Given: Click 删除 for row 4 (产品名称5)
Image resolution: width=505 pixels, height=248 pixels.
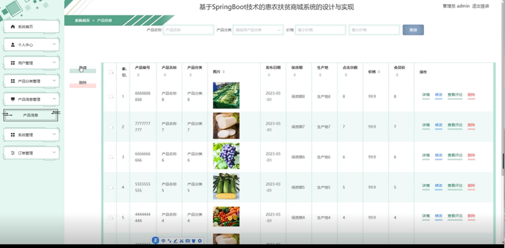Looking at the screenshot, I should pos(471,185).
